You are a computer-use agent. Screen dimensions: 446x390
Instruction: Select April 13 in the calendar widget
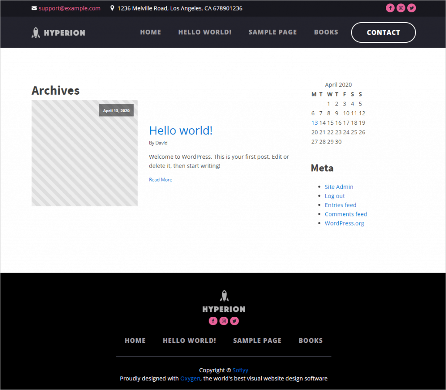pyautogui.click(x=314, y=123)
